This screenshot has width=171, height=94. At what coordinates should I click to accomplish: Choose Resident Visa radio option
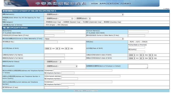(x=62, y=22)
